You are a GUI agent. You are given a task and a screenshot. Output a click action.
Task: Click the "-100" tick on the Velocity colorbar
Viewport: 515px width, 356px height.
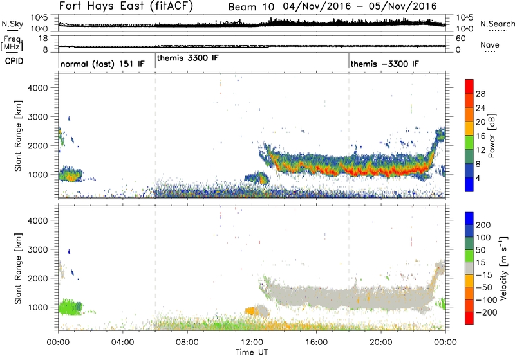[486, 299]
